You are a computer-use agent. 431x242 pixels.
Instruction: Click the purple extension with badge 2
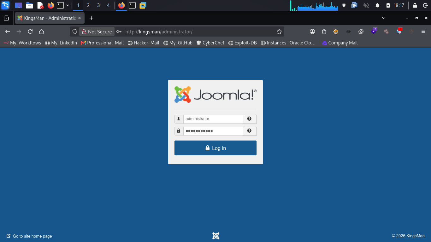click(x=374, y=31)
